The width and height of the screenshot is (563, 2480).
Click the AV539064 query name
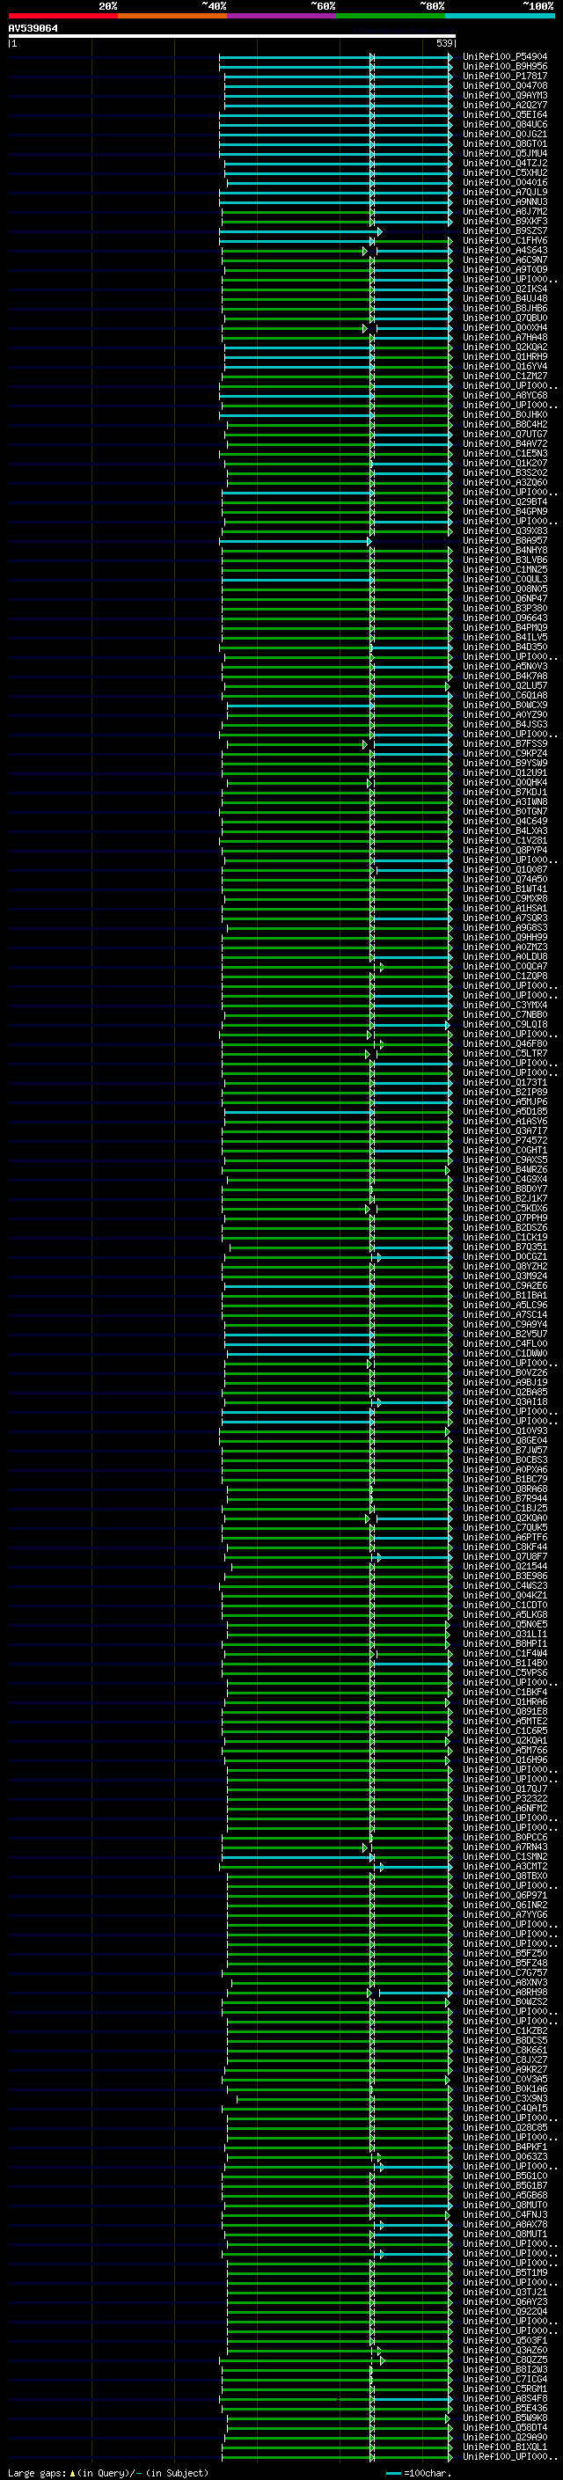[x=33, y=28]
